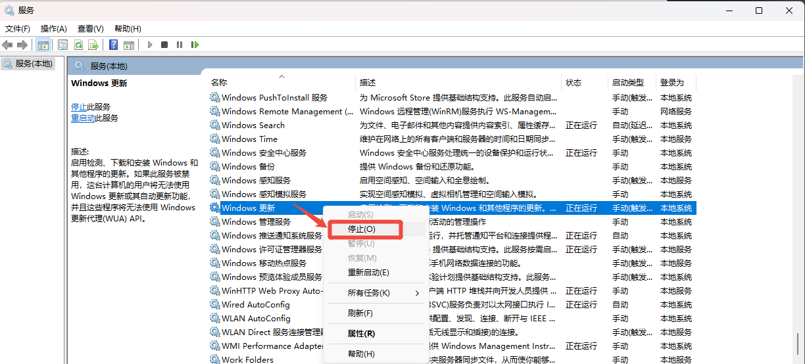Toggle the show/hide action pane icon
The height and width of the screenshot is (364, 805).
pyautogui.click(x=129, y=45)
